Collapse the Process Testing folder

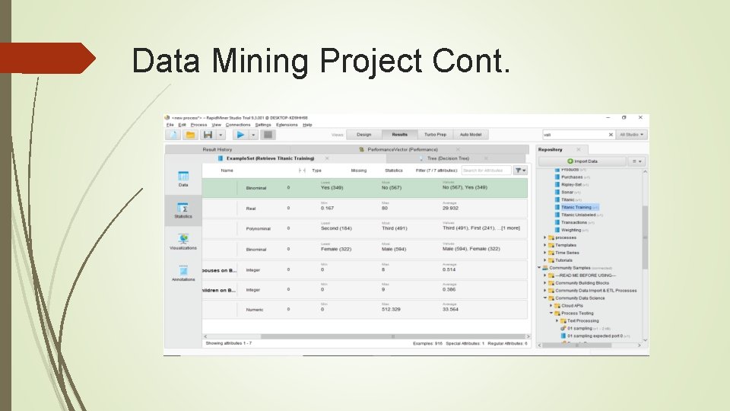(551, 313)
